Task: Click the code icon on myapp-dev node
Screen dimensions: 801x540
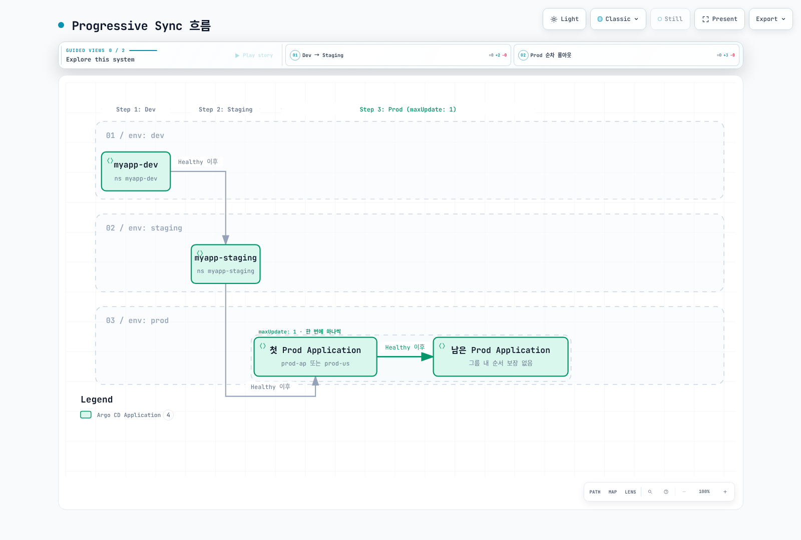Action: (110, 160)
